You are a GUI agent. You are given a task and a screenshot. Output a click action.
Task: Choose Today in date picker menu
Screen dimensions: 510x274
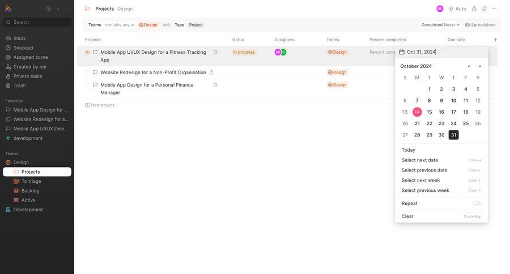pos(441,150)
